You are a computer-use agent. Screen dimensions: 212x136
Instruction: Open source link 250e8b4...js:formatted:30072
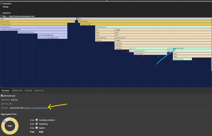pyautogui.click(x=36, y=108)
